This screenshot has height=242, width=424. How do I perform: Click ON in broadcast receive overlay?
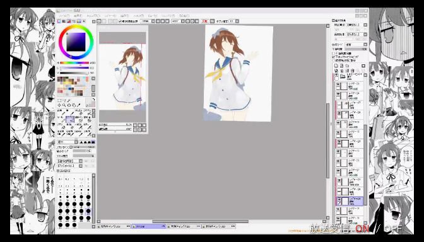click(x=362, y=229)
